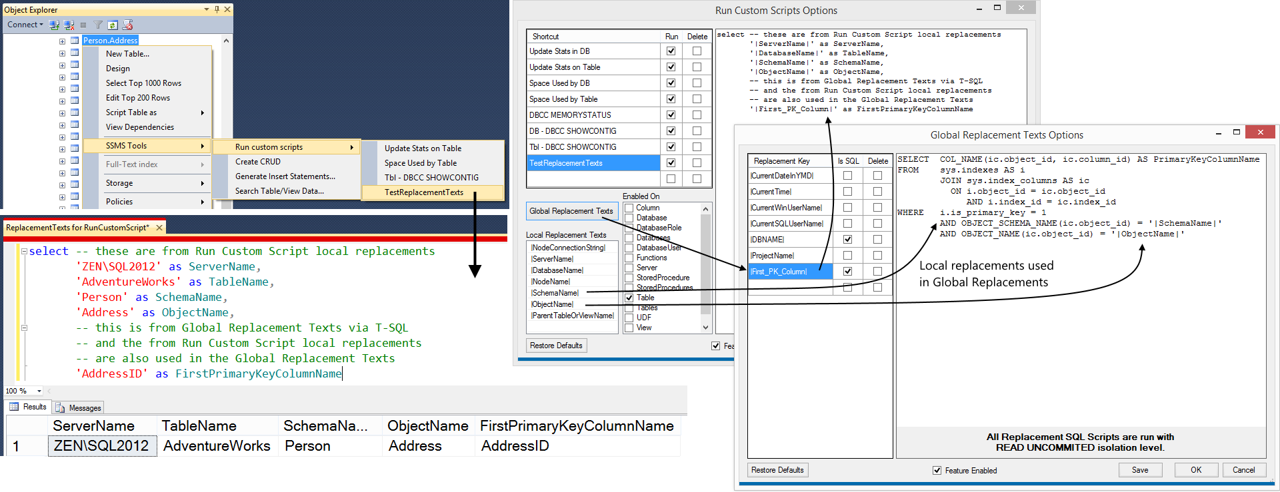
Task: Click Generate Insert Statements... menu item
Action: [287, 176]
